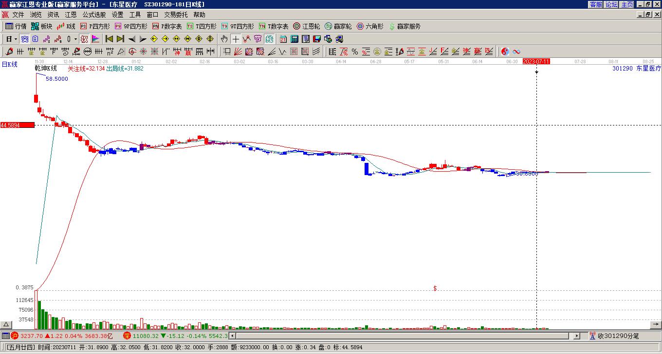This screenshot has height=354, width=662.
Task: Jump to the last bar icon
Action: (x=120, y=39)
